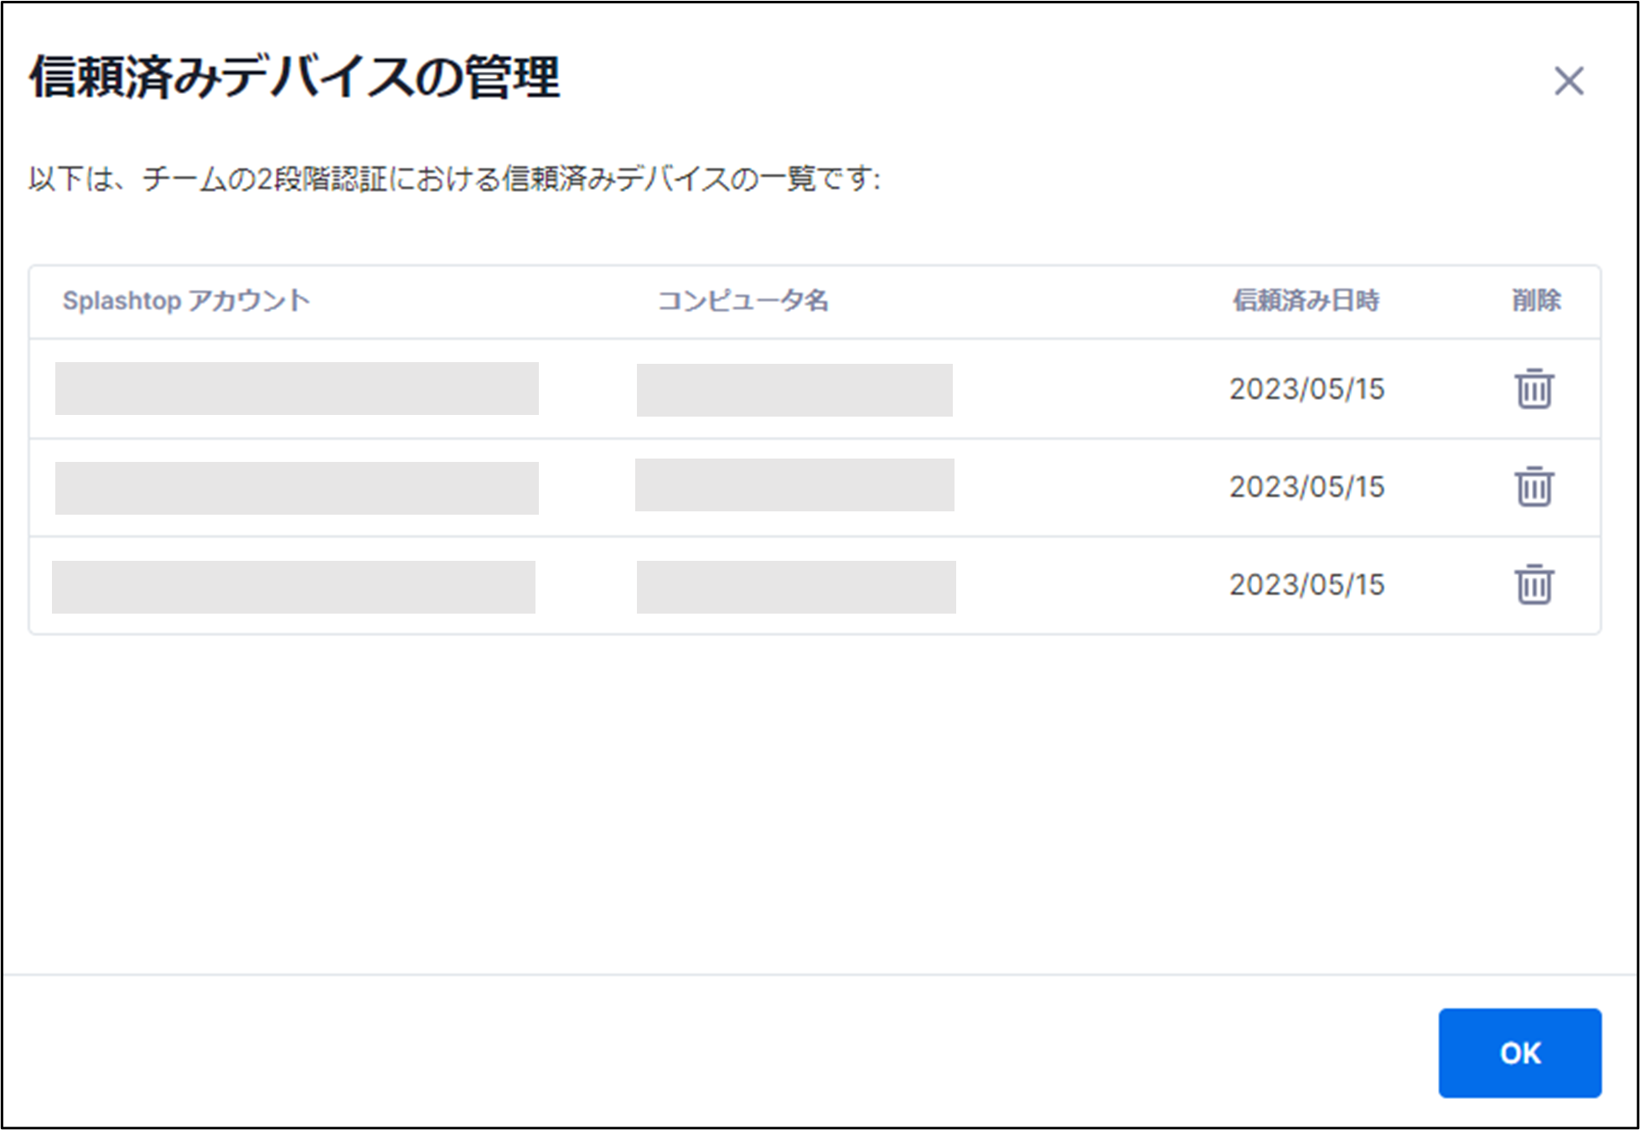Click the dialog title 信頼済みデバイスの管理

tap(295, 77)
